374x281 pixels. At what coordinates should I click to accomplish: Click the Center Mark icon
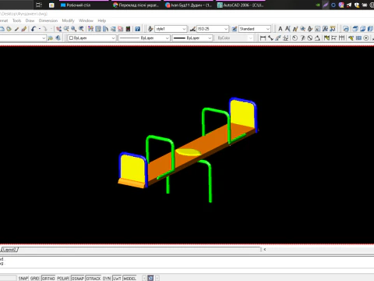click(x=366, y=38)
